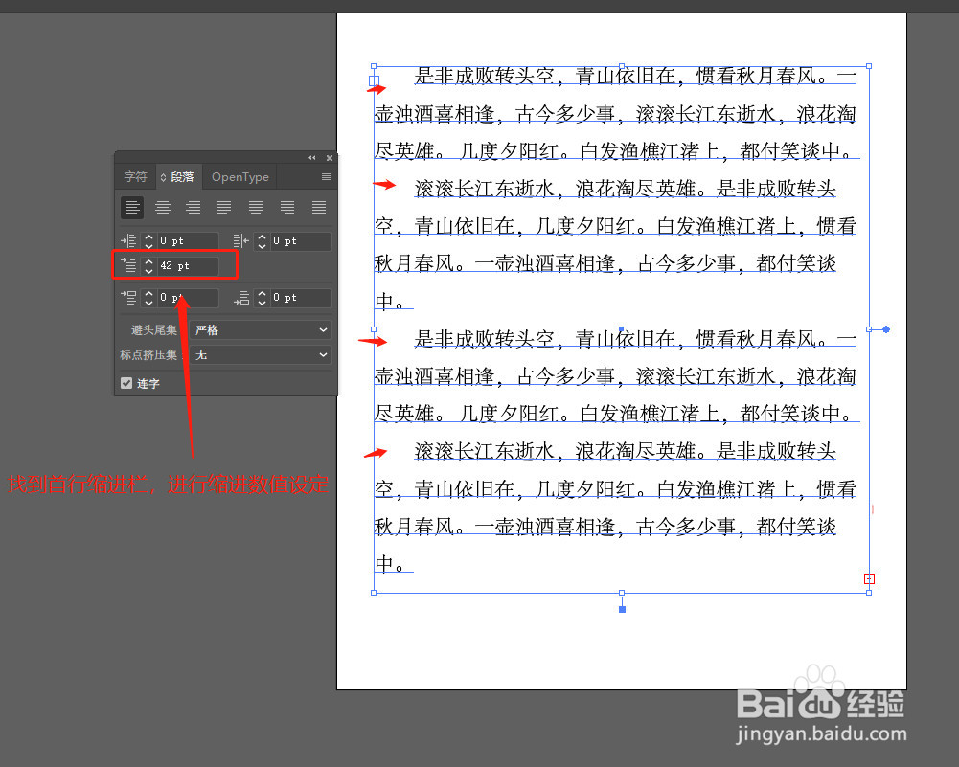The width and height of the screenshot is (959, 767).
Task: Click the right indent icon
Action: click(241, 240)
